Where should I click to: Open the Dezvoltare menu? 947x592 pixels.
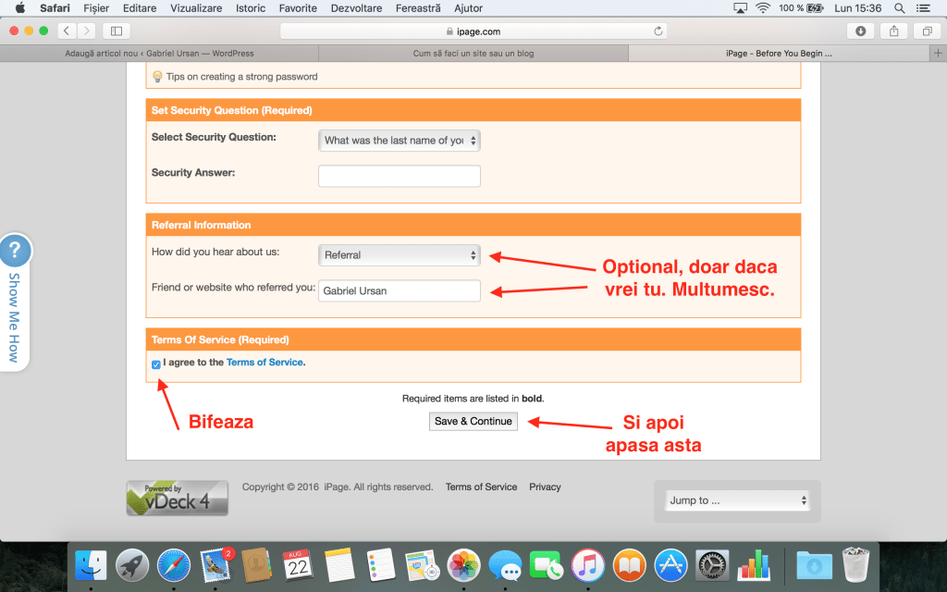pos(356,7)
